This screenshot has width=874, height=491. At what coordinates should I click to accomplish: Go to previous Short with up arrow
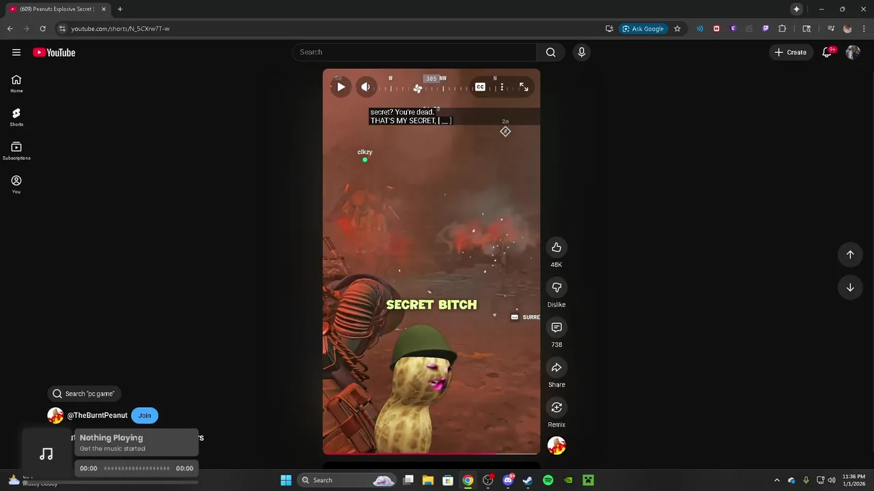[850, 254]
